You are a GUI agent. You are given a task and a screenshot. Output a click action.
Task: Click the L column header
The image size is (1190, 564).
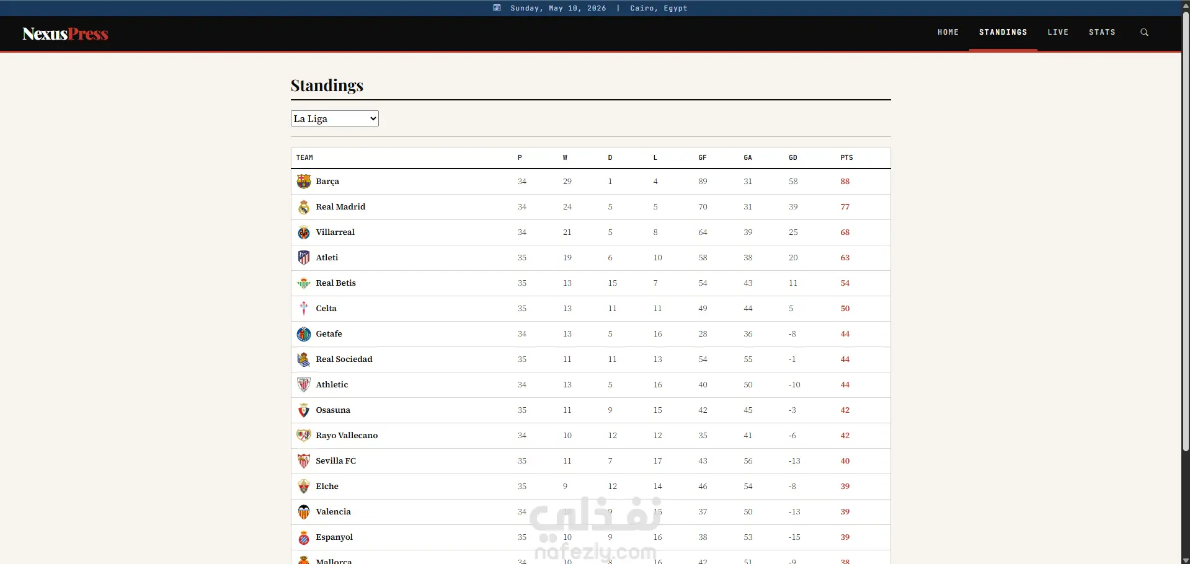coord(655,158)
